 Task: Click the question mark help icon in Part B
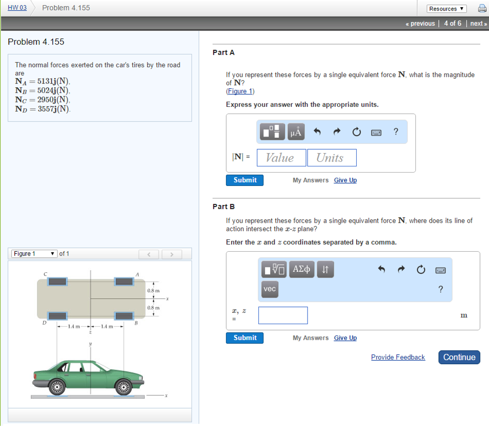[440, 289]
